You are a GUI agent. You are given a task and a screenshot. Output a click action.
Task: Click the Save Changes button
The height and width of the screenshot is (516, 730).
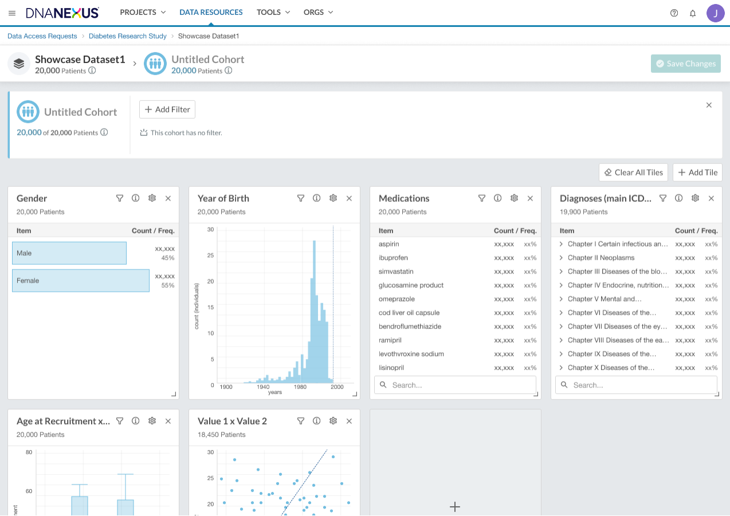click(686, 64)
